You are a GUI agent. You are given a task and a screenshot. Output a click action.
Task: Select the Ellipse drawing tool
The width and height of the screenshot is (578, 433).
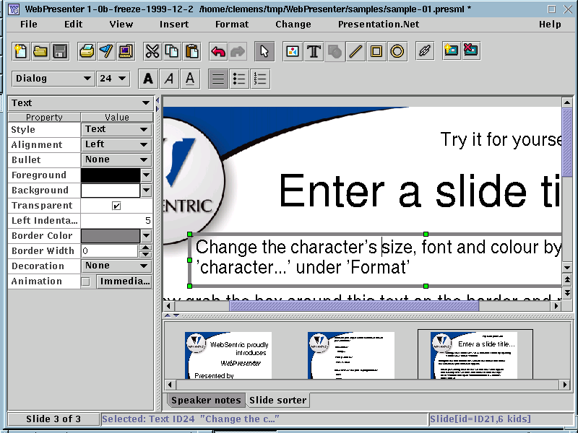(x=397, y=51)
